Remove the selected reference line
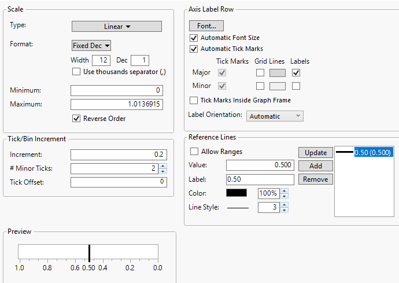Image resolution: width=399 pixels, height=283 pixels. tap(315, 179)
